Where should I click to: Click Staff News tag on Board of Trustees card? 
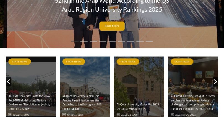[x=182, y=62]
